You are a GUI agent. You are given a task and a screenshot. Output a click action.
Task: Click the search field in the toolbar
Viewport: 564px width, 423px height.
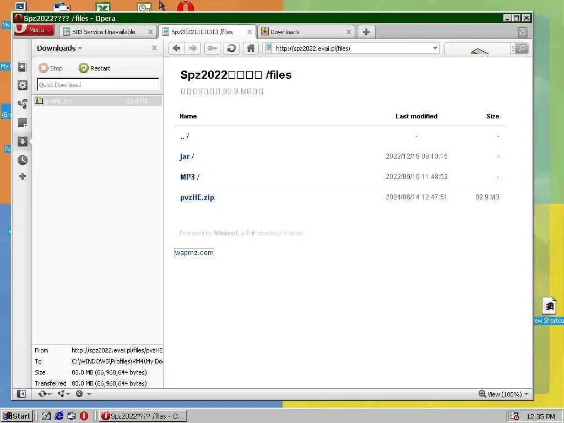coord(478,48)
